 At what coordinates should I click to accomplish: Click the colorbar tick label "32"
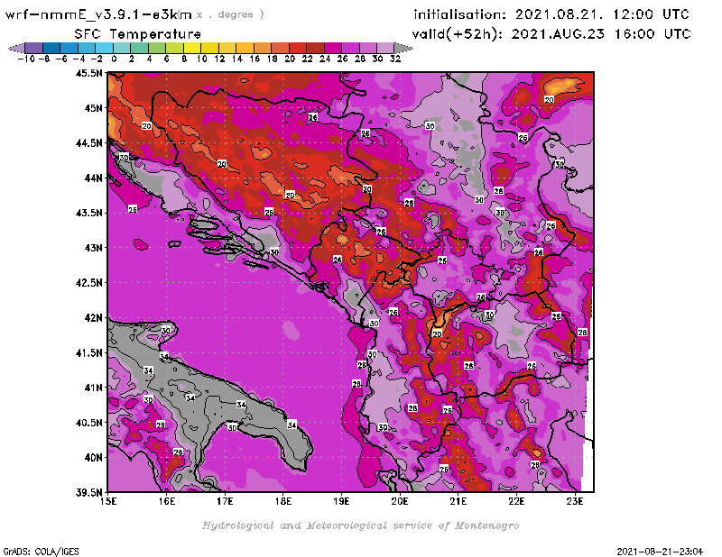[395, 59]
